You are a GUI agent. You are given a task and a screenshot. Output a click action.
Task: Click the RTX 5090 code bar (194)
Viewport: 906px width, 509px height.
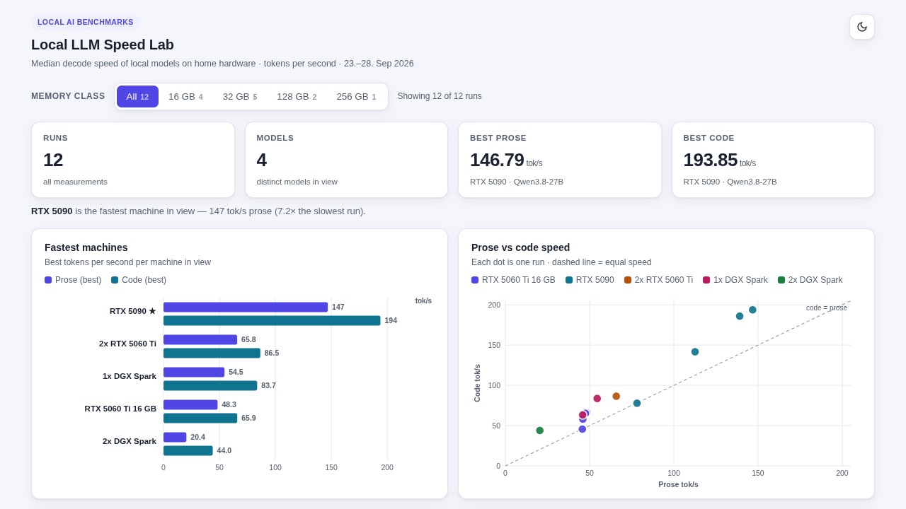pos(272,320)
